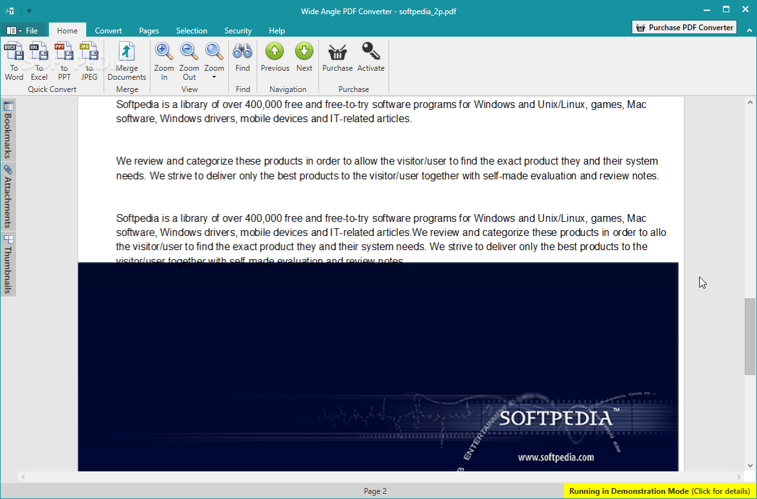Screen dimensions: 757x499
Task: Go to Next page
Action: click(304, 58)
